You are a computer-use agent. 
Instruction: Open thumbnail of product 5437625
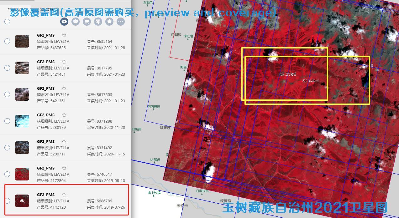[x=22, y=41]
